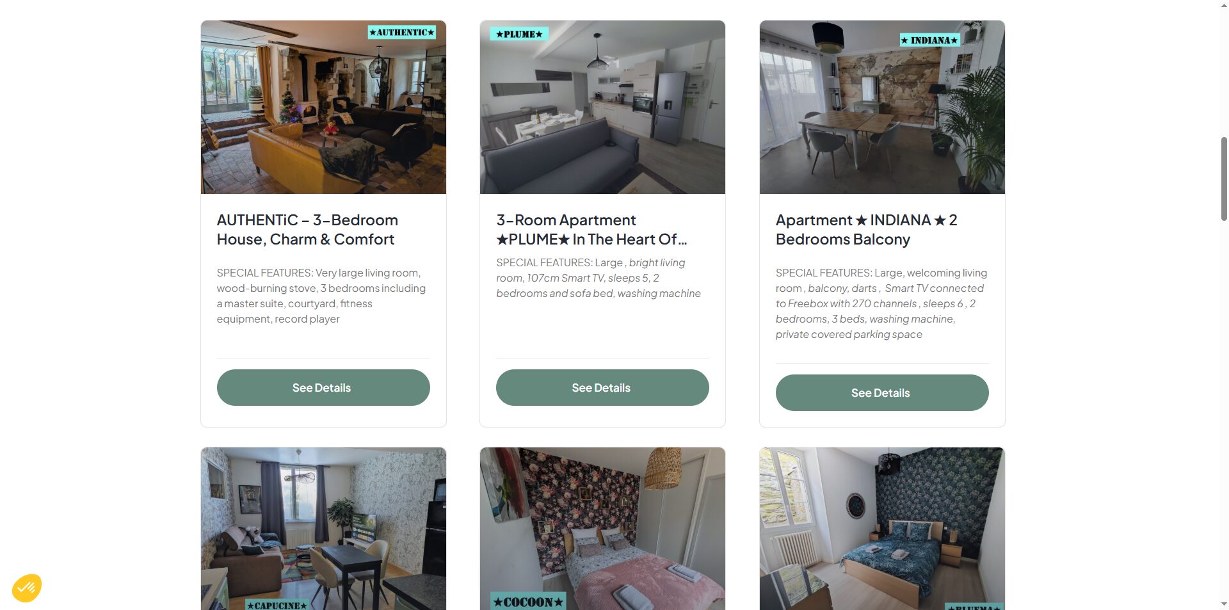Open the 3-Room Apartment PLUME title

coord(591,230)
